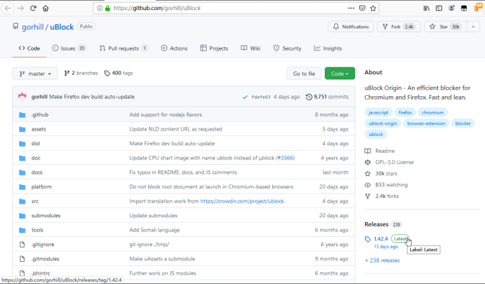Select the Code tab

click(29, 48)
